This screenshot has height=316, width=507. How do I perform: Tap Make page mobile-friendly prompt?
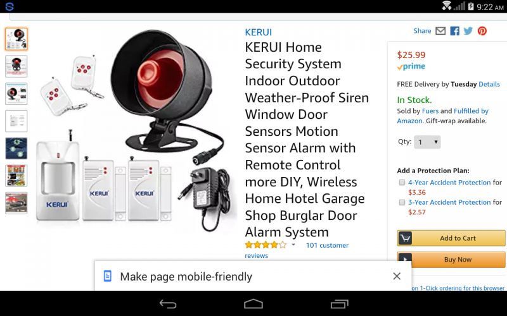[186, 277]
